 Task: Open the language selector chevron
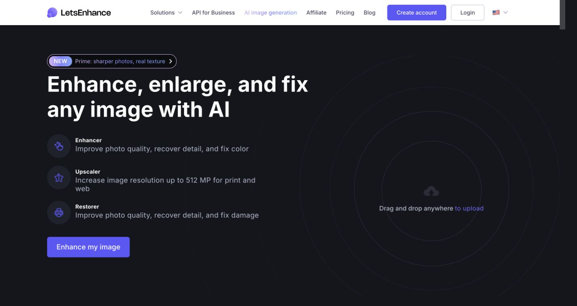click(x=505, y=13)
